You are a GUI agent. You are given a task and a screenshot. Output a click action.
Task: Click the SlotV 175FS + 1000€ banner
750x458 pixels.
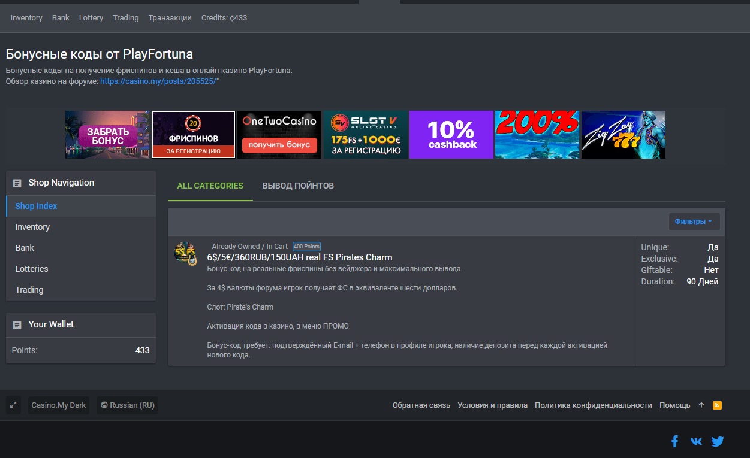(x=366, y=135)
